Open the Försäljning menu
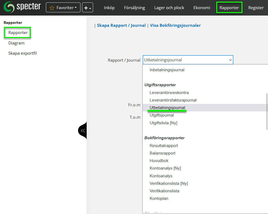This screenshot has height=214, width=268. (x=134, y=8)
